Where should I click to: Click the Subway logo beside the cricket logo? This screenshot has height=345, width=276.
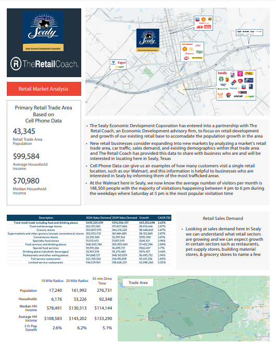click(249, 96)
